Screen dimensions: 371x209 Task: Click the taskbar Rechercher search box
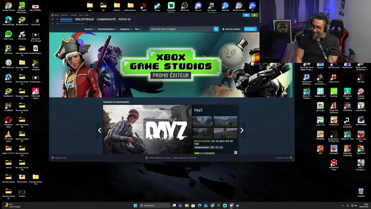coord(154,206)
